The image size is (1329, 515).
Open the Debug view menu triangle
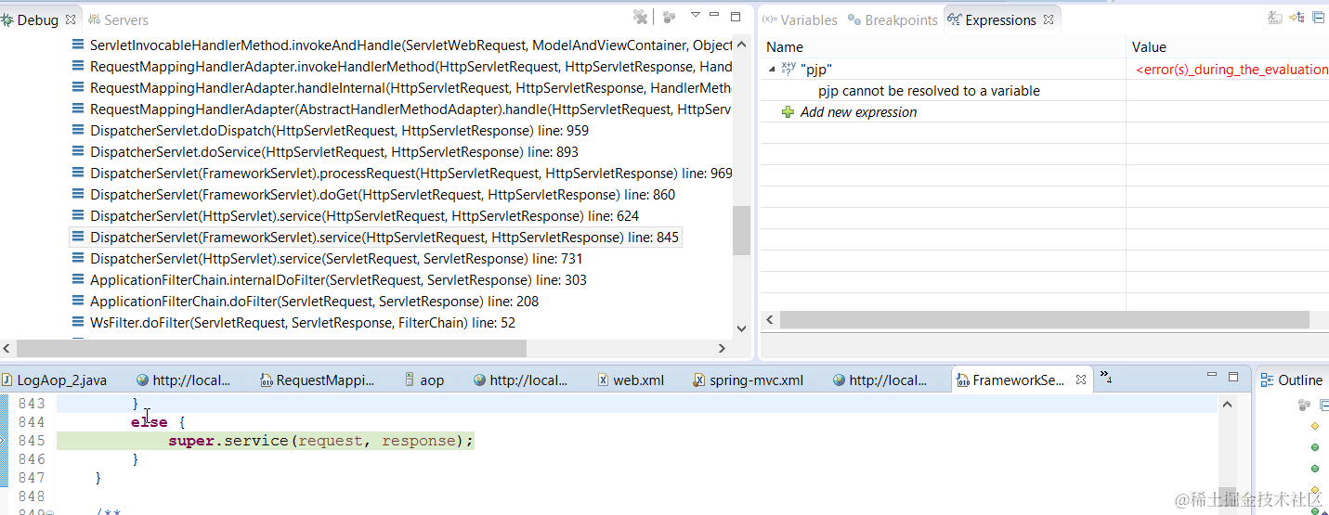[x=695, y=15]
